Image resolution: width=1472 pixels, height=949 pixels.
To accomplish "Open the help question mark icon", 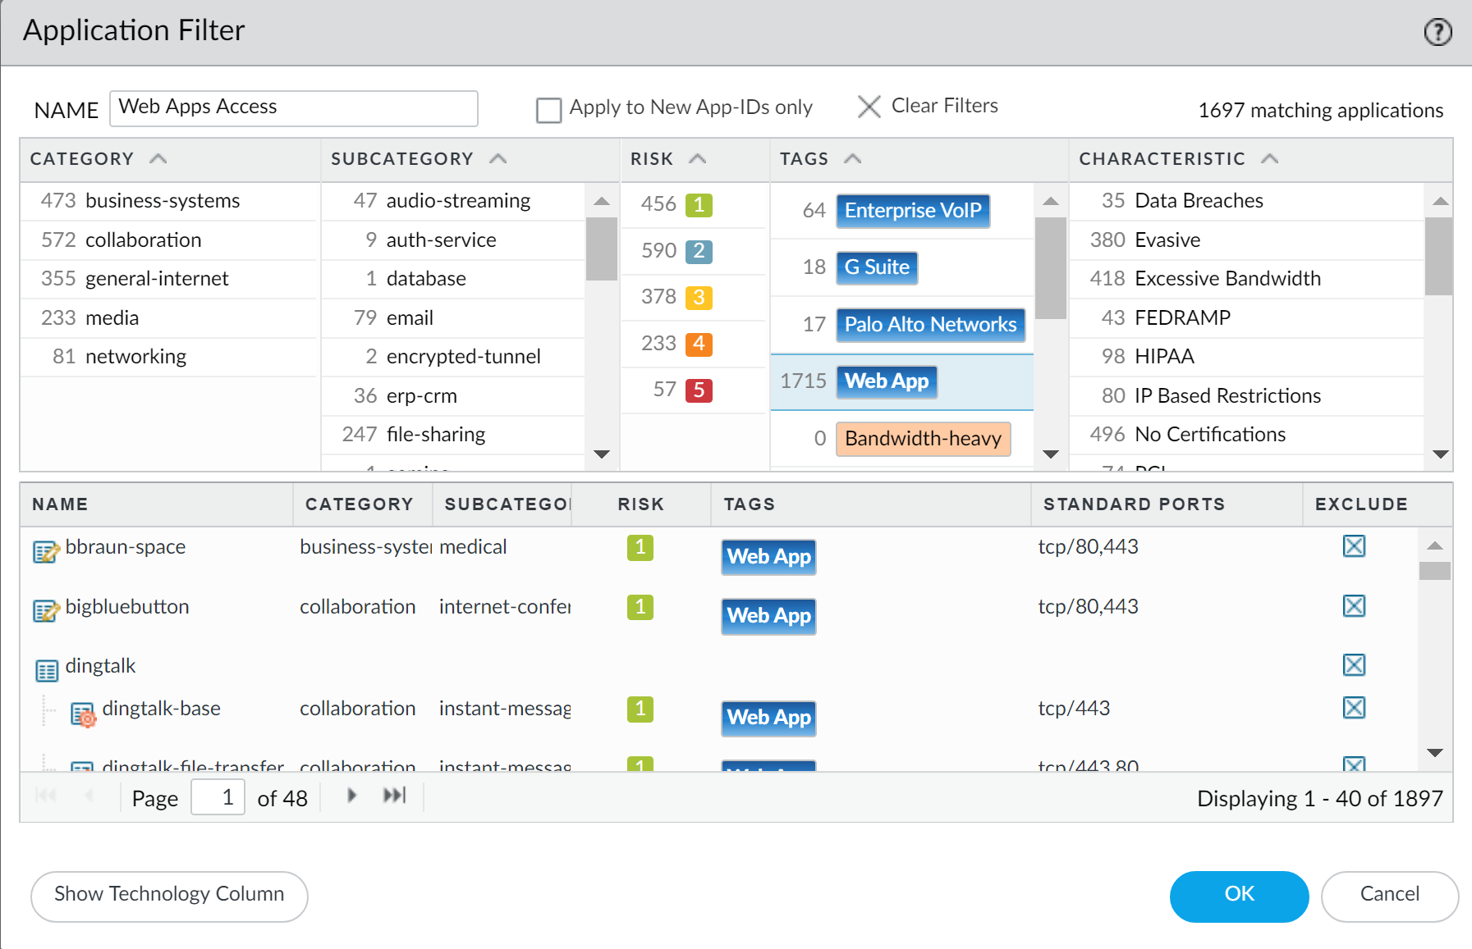I will (1437, 32).
